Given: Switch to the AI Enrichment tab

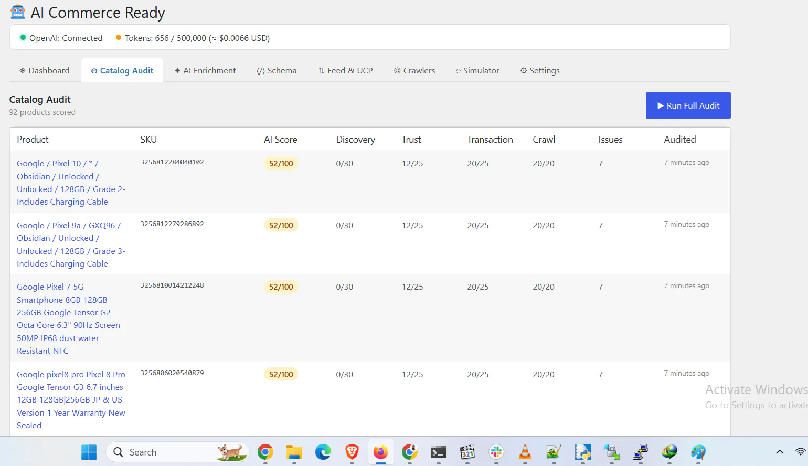Looking at the screenshot, I should [205, 70].
